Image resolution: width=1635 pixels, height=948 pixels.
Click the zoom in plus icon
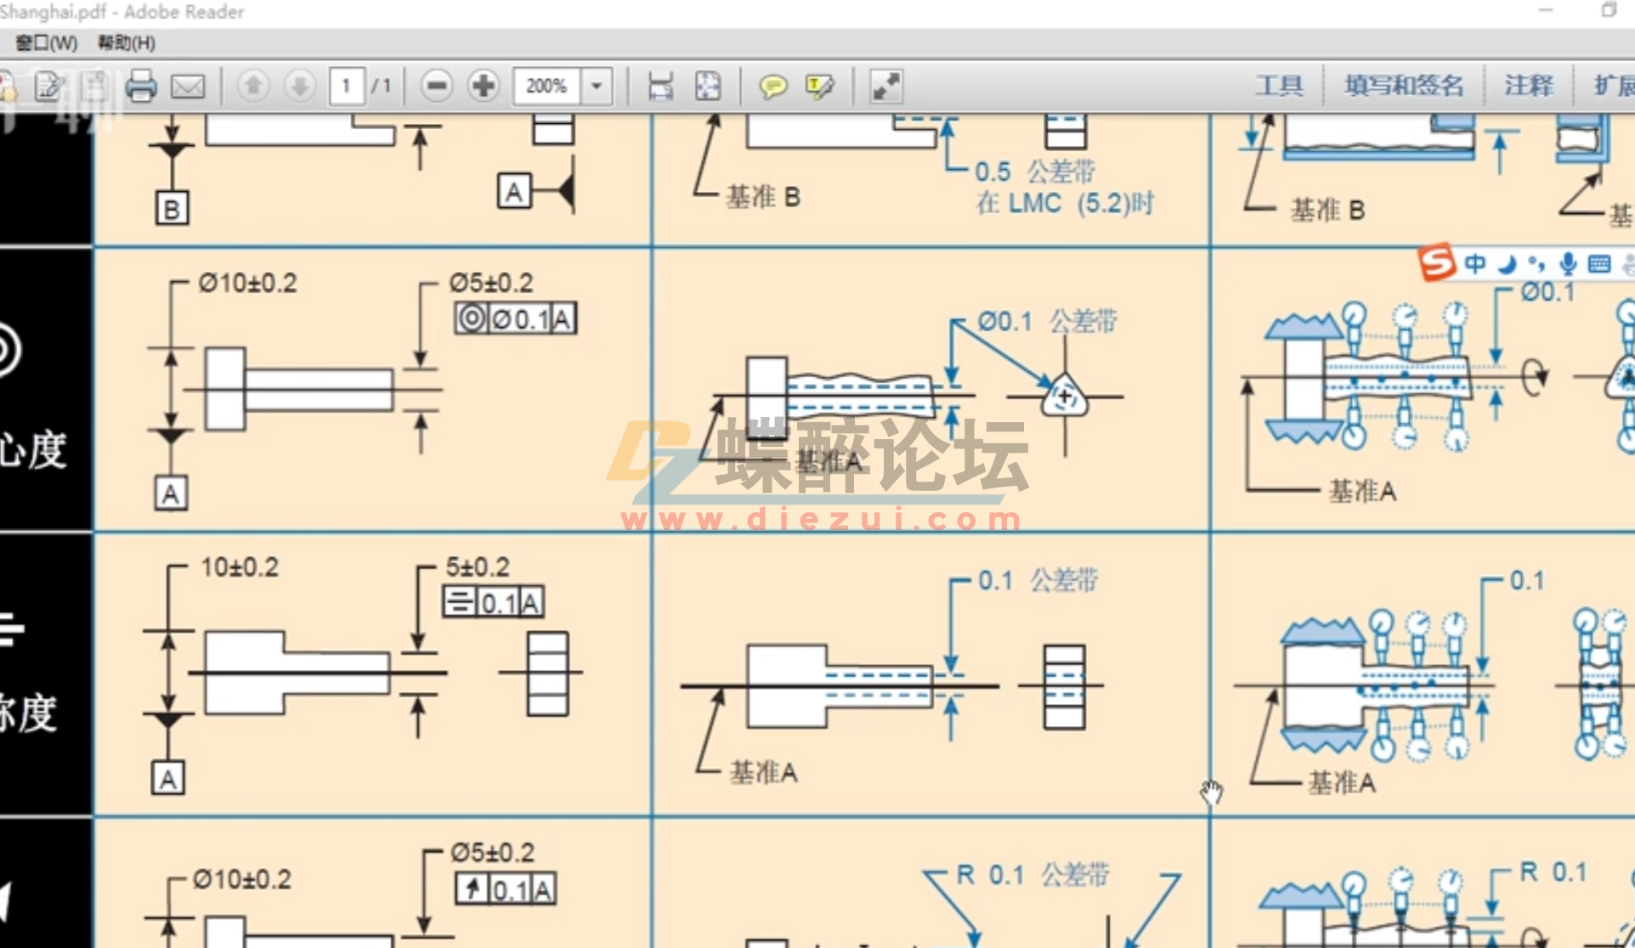[x=484, y=86]
